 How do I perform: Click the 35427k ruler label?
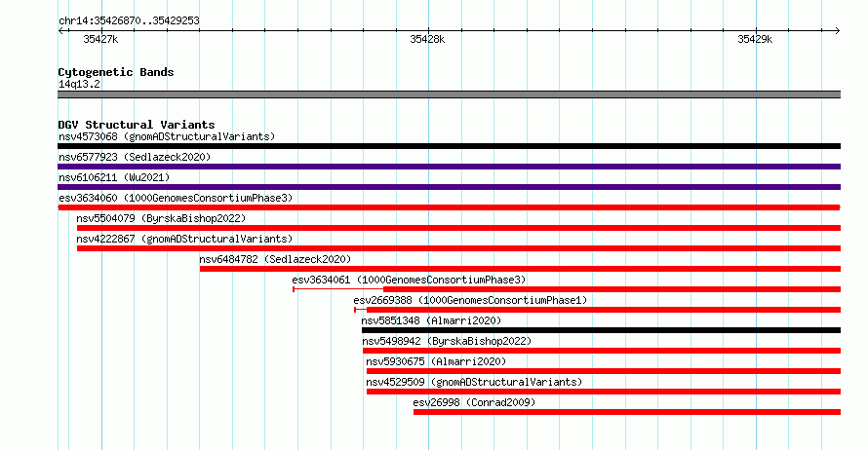(x=100, y=39)
